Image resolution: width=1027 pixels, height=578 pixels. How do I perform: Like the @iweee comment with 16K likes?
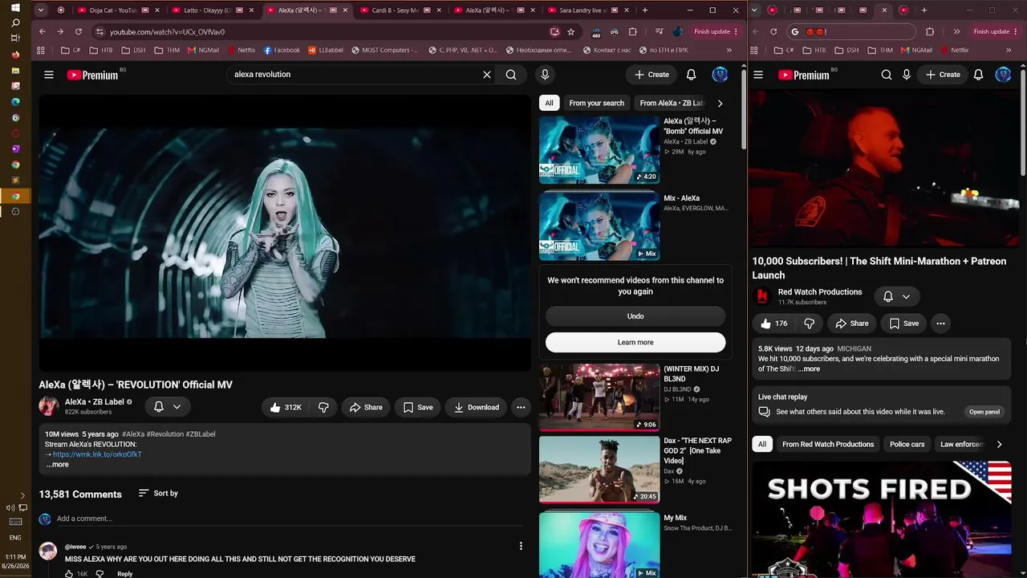pyautogui.click(x=69, y=574)
